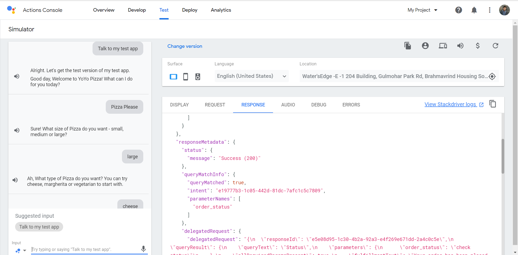Click the Change version link
The image size is (518, 255).
pyautogui.click(x=185, y=46)
